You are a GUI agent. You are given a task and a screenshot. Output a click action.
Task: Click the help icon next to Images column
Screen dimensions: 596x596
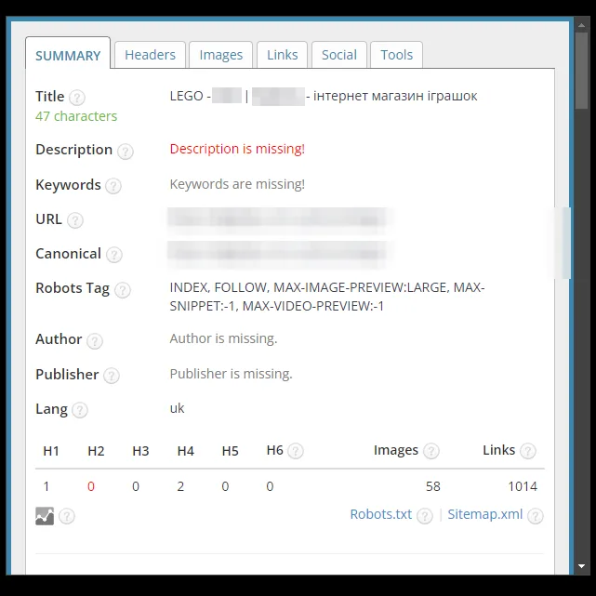pyautogui.click(x=431, y=451)
